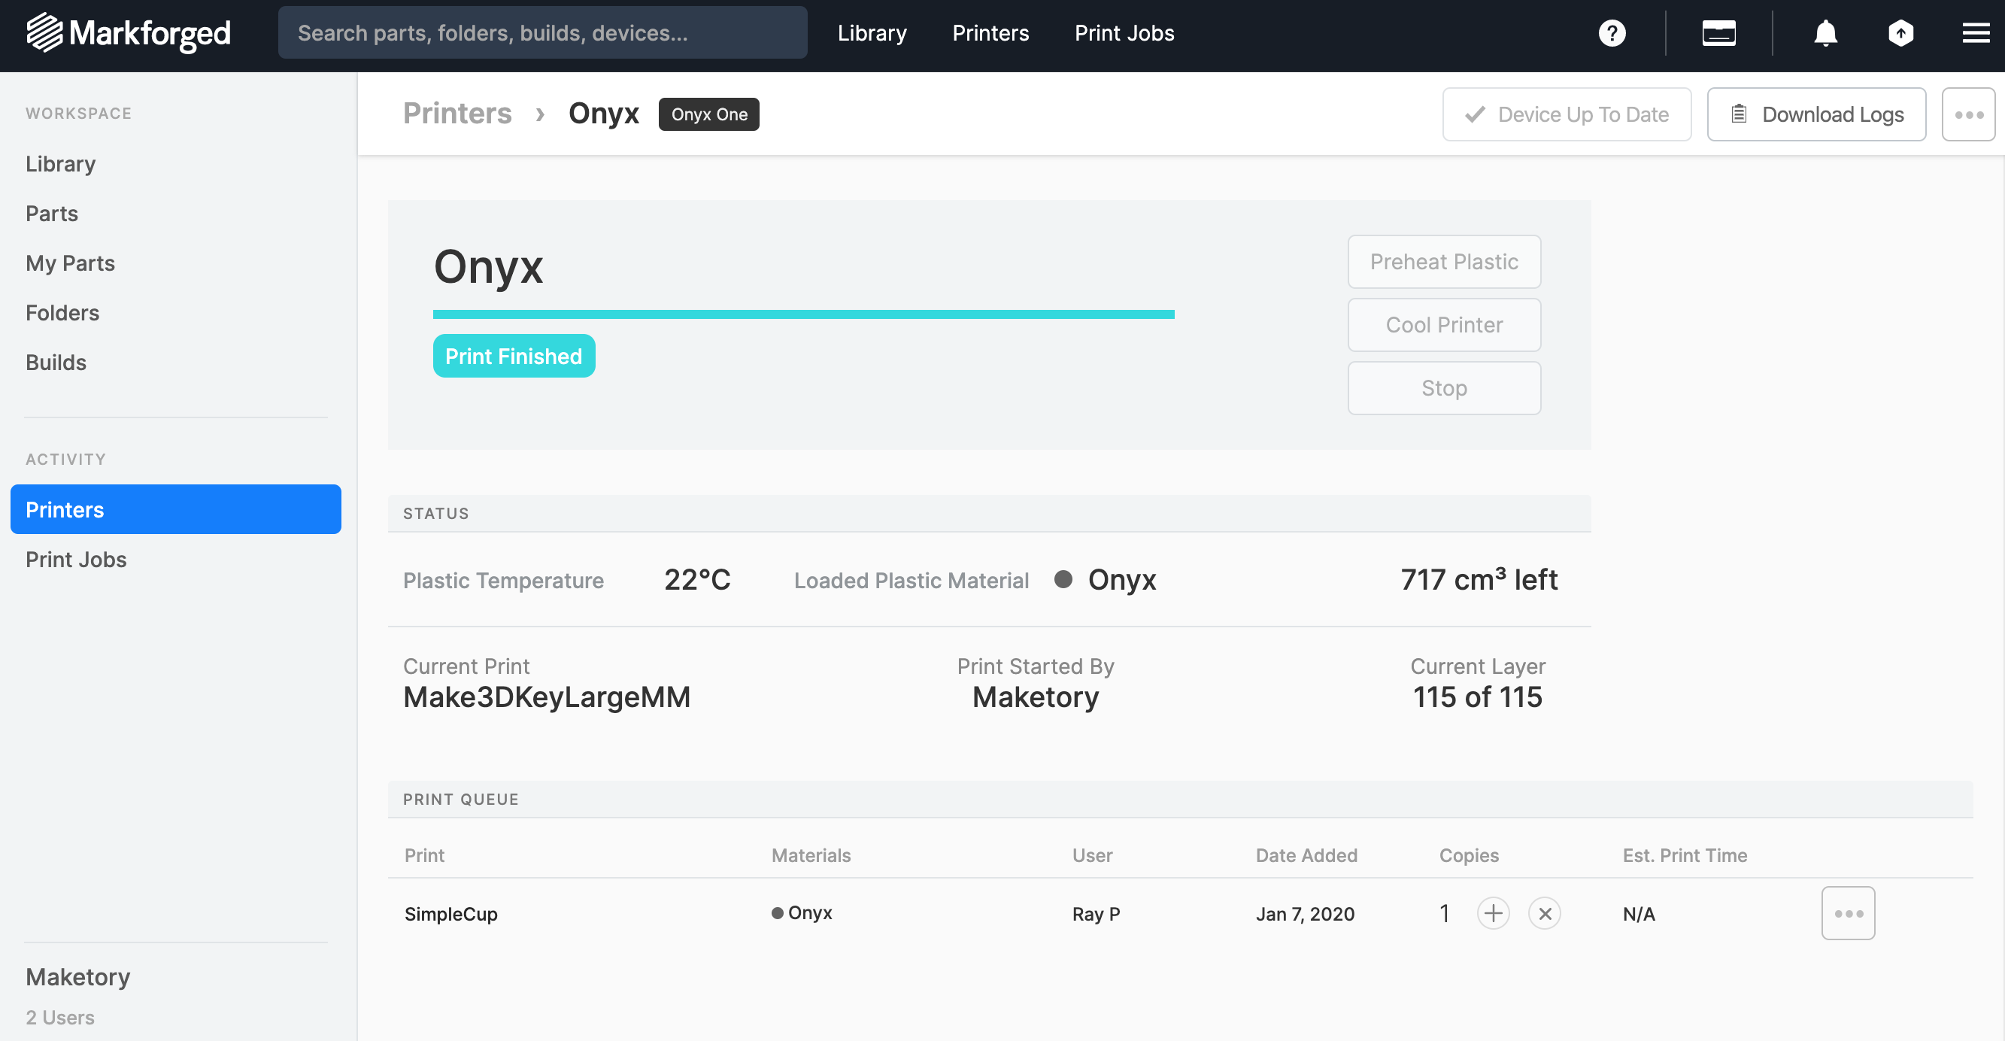Select Printers under Activity sidebar
The width and height of the screenshot is (2005, 1041).
point(176,509)
